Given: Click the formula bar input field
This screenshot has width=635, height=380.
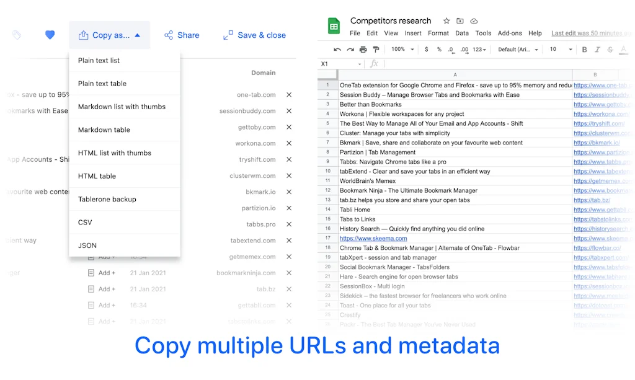Looking at the screenshot, I should (496, 64).
